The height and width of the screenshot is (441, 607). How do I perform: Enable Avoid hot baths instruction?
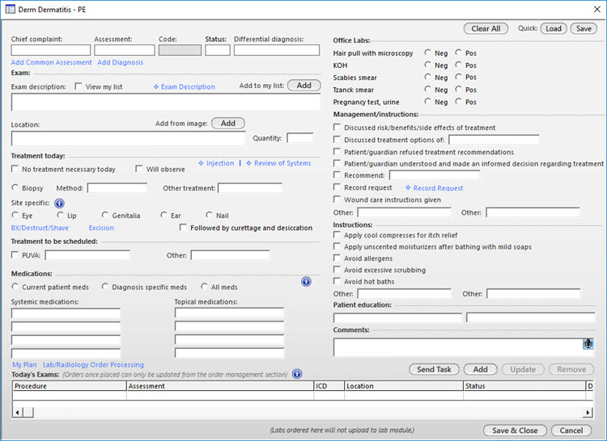(x=337, y=281)
